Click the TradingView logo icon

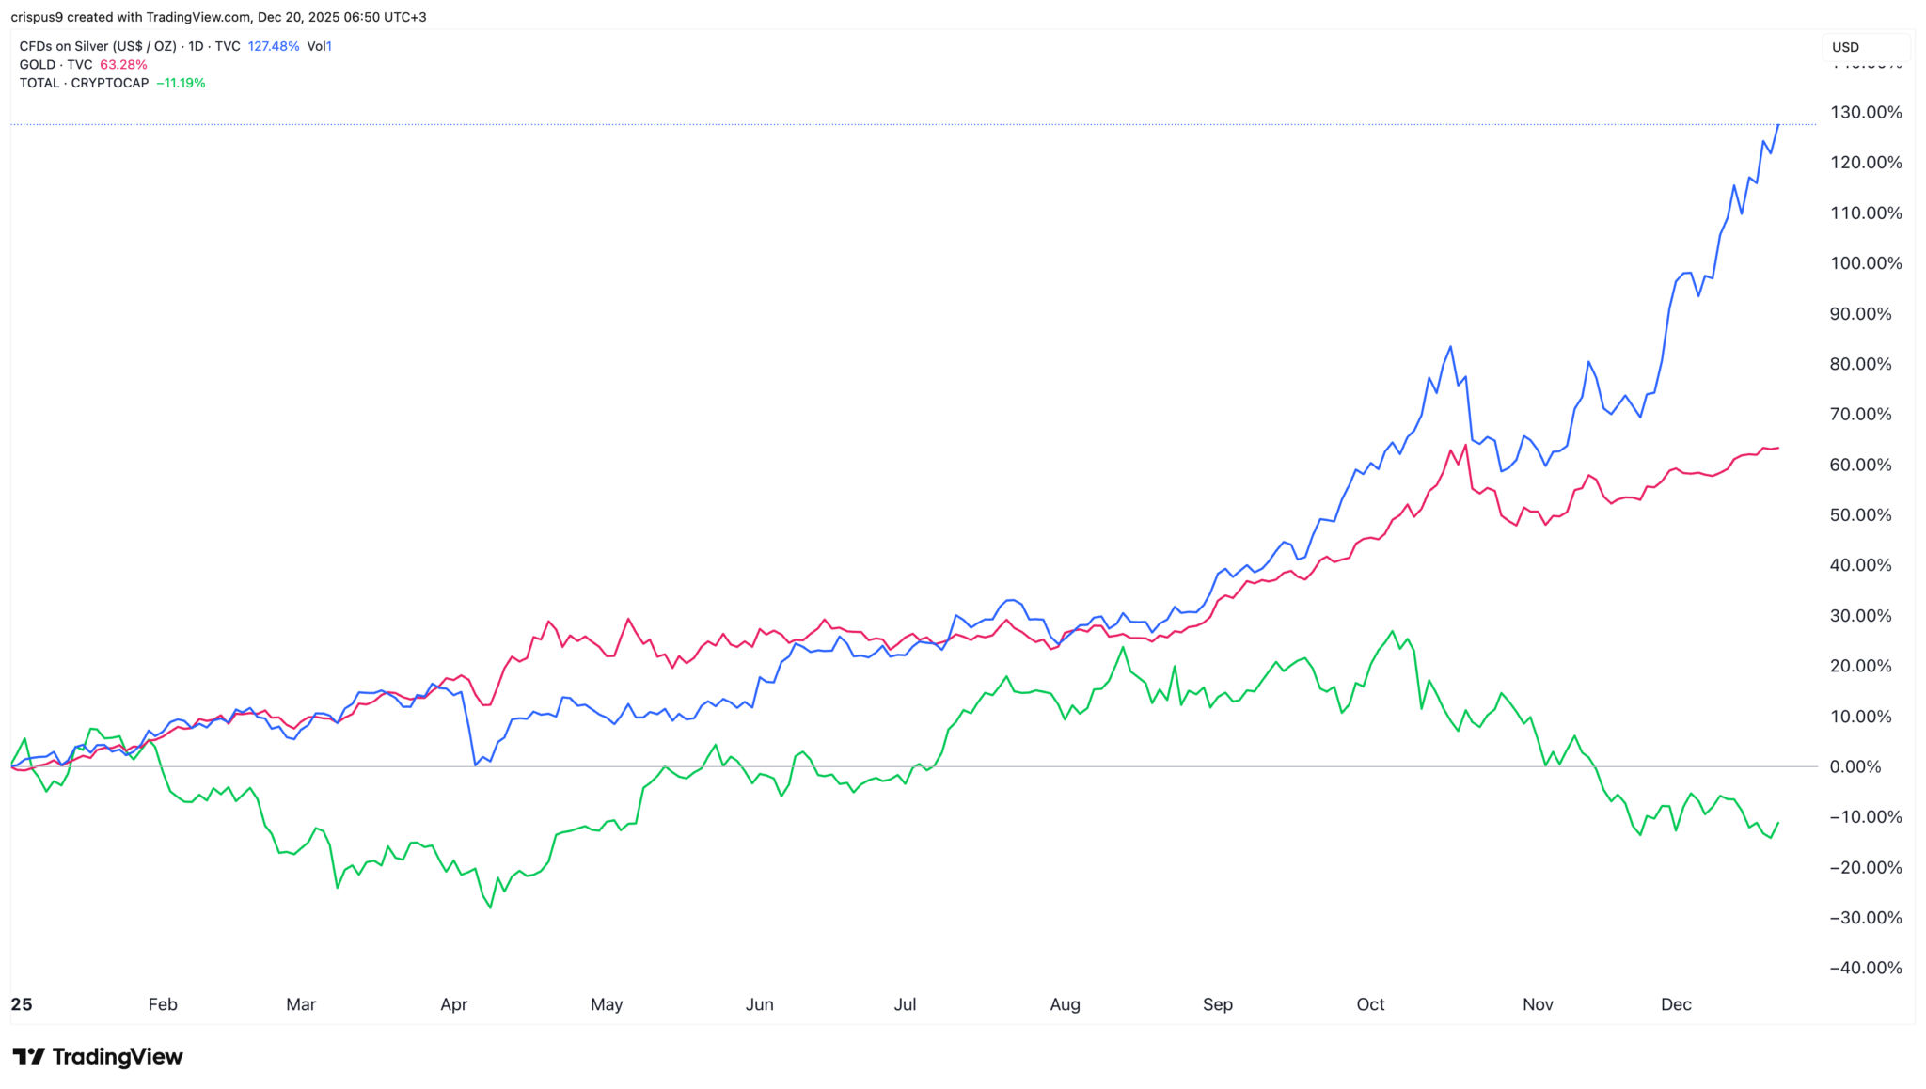point(28,1056)
